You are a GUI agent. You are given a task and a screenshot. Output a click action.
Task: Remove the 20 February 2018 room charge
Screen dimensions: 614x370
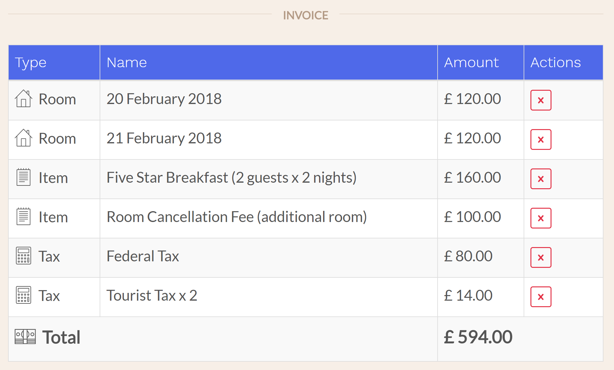click(541, 100)
